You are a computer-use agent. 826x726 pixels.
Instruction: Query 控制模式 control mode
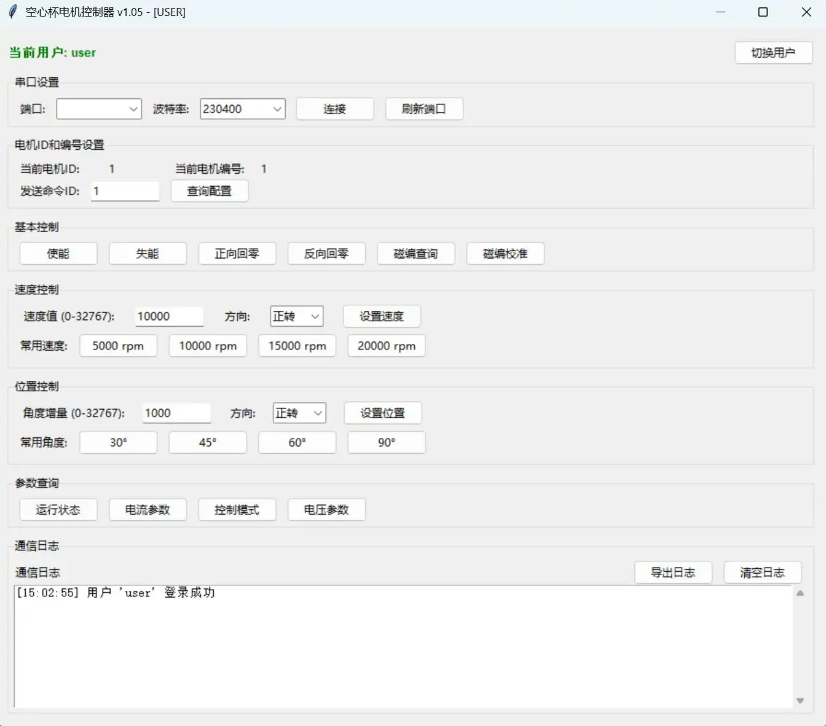(x=237, y=510)
